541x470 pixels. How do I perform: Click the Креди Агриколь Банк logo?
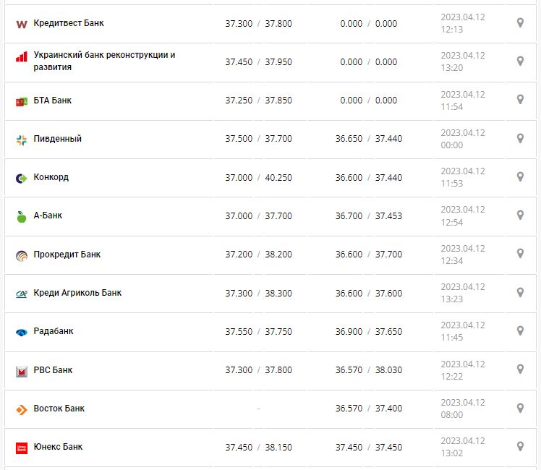point(21,294)
